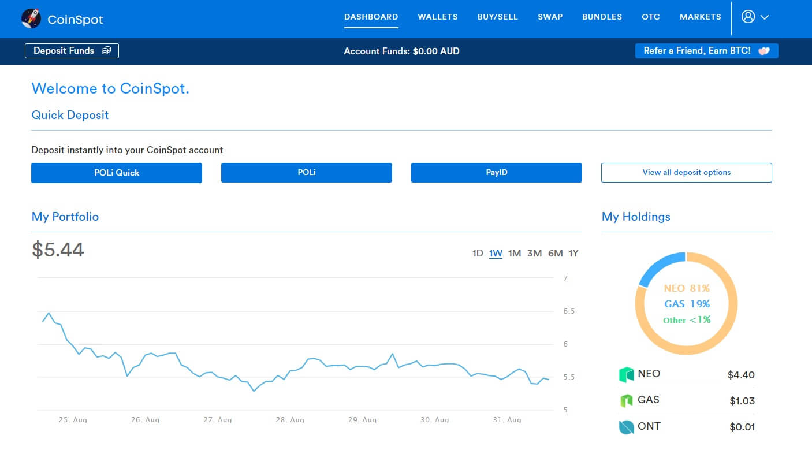Choose the POLi deposit button
The width and height of the screenshot is (812, 450).
[307, 173]
